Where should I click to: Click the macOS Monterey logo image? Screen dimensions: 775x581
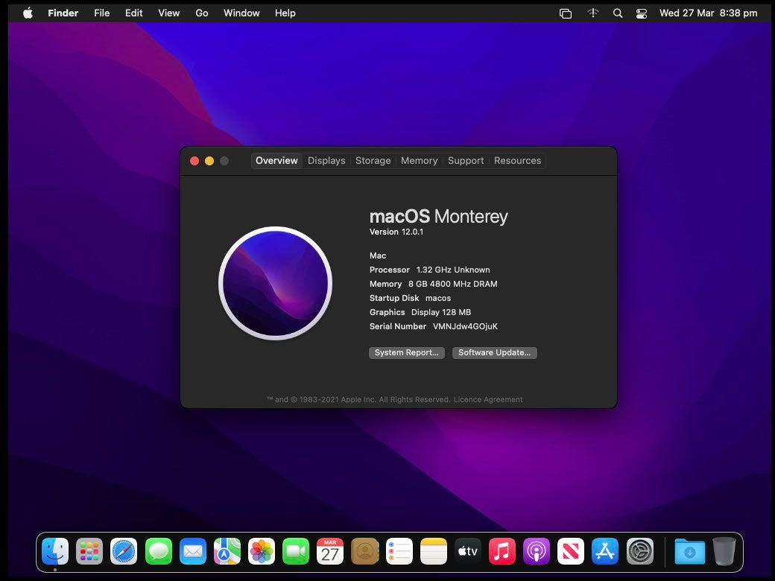tap(275, 283)
